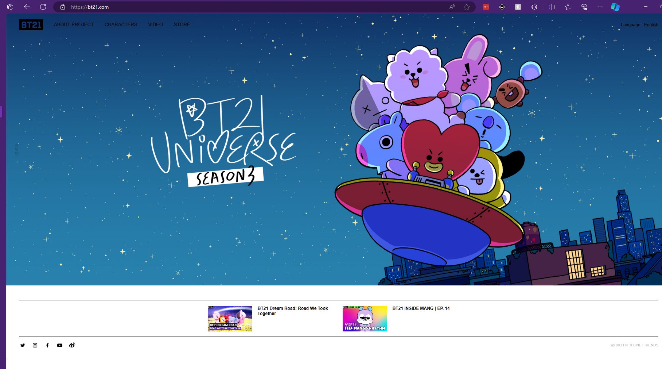This screenshot has height=369, width=662.
Task: Click the BT21 logo in the header
Action: coord(31,24)
